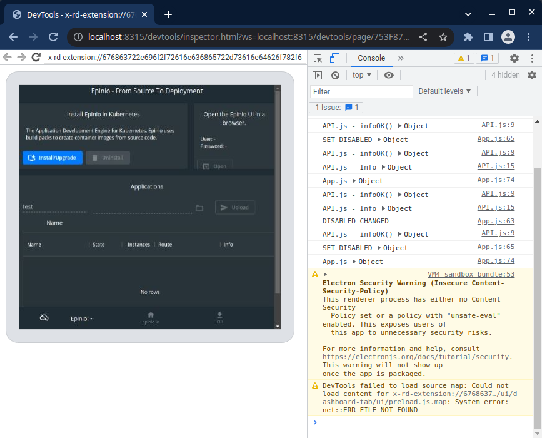Open a new browser tab
Screen dimensions: 542x438
tap(168, 14)
